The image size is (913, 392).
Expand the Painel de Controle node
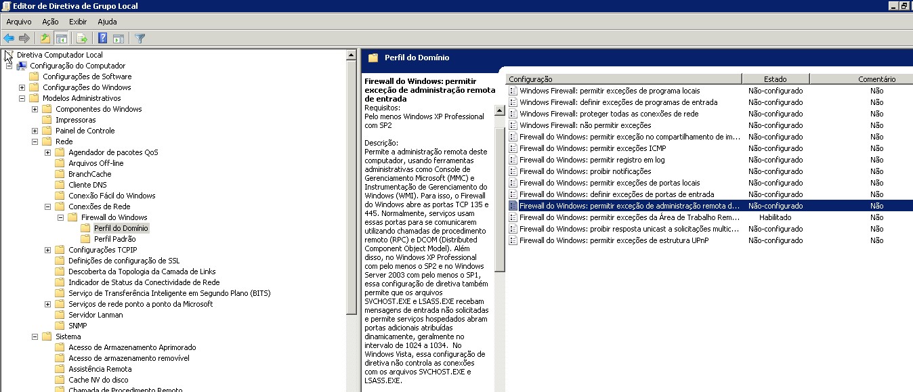pyautogui.click(x=35, y=131)
